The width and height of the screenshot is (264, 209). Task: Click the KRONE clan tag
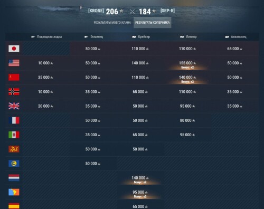click(96, 11)
